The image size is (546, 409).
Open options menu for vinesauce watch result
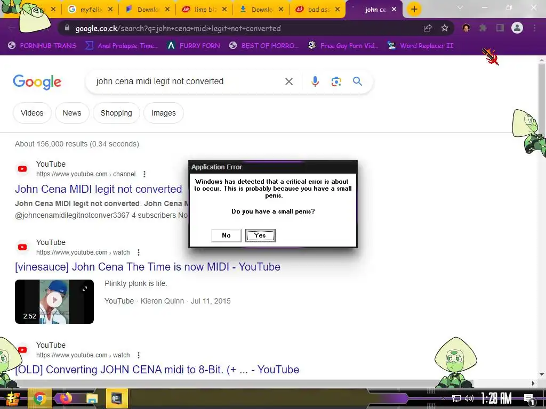click(139, 252)
